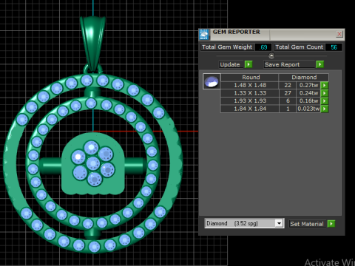
Task: Open the Diamond (3.52 spg) material dropdown
Action: click(244, 223)
